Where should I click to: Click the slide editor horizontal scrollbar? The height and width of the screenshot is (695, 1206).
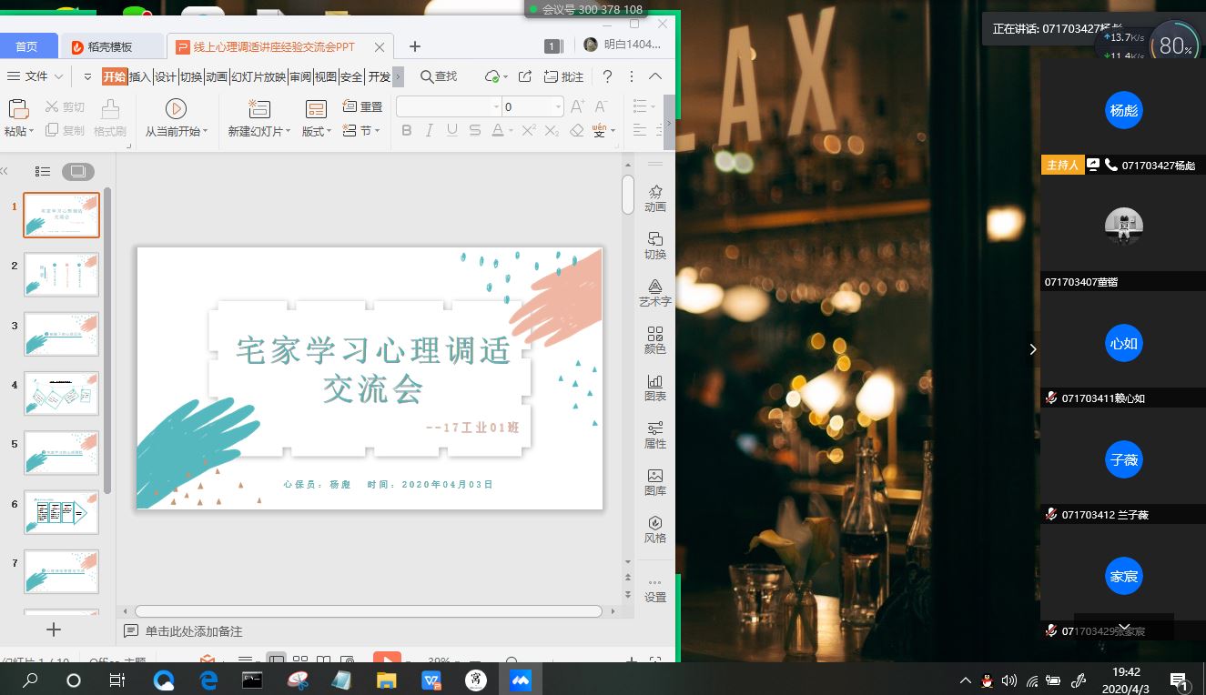pos(369,611)
